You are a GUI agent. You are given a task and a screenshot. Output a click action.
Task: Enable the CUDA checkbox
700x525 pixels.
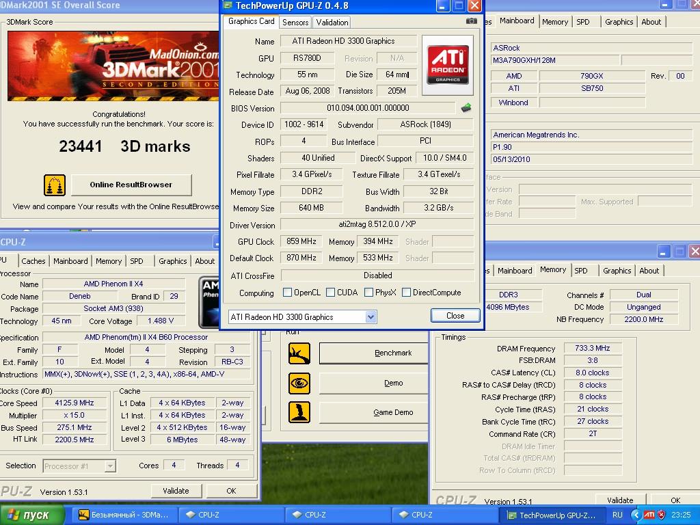point(330,293)
